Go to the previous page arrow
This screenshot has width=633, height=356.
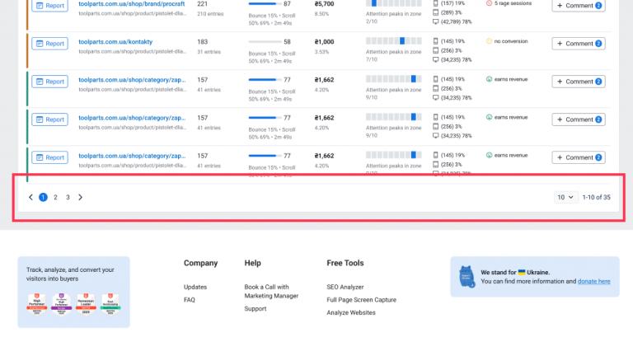pos(30,198)
